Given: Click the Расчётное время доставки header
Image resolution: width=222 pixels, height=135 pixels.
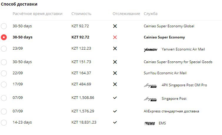Looking at the screenshot, I should point(38,14).
